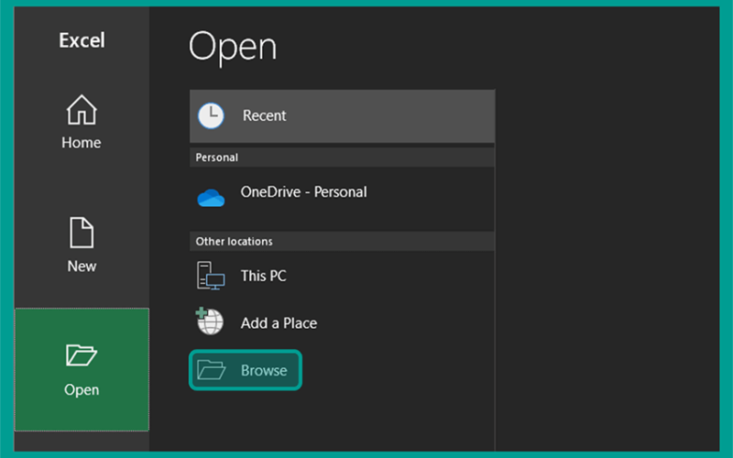Click the Excel title in sidebar
The width and height of the screenshot is (733, 458).
[x=82, y=40]
